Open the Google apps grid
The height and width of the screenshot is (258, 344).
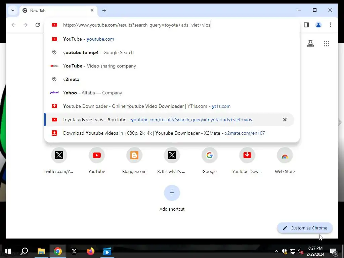pos(327,44)
